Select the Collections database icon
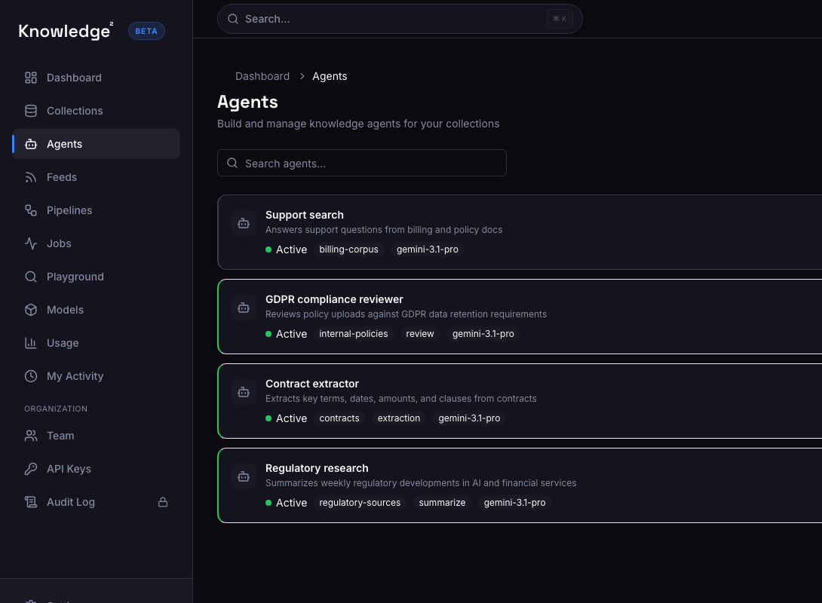The width and height of the screenshot is (822, 603). coord(31,111)
